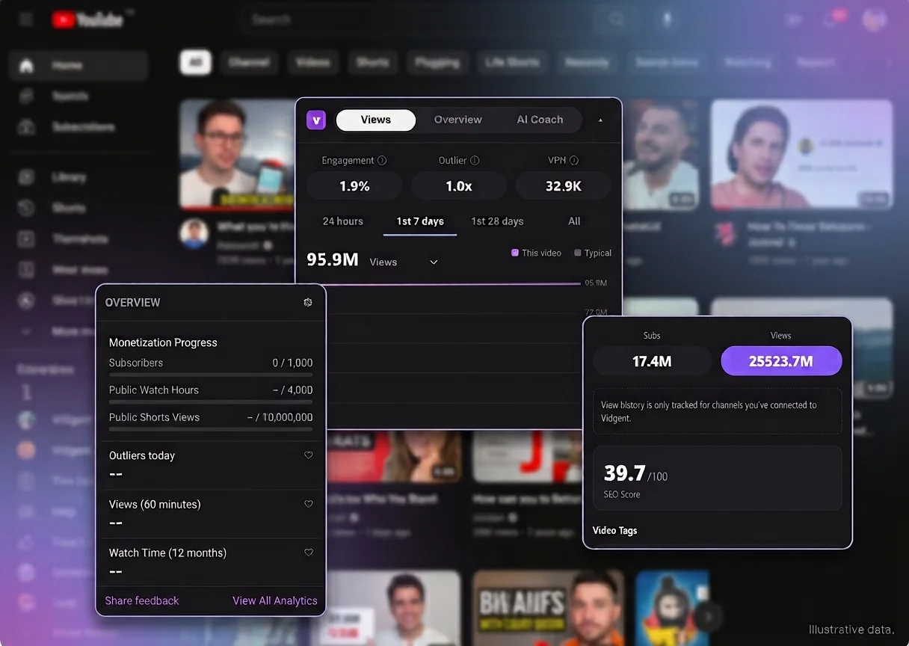
Task: Favorite the Outliers today heart icon
Action: pos(308,455)
